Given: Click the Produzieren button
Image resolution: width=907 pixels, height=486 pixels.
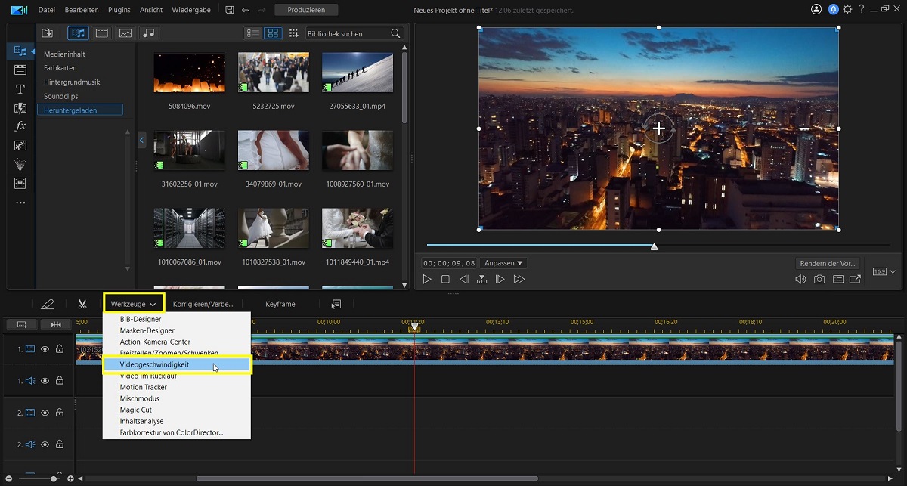Looking at the screenshot, I should click(306, 10).
